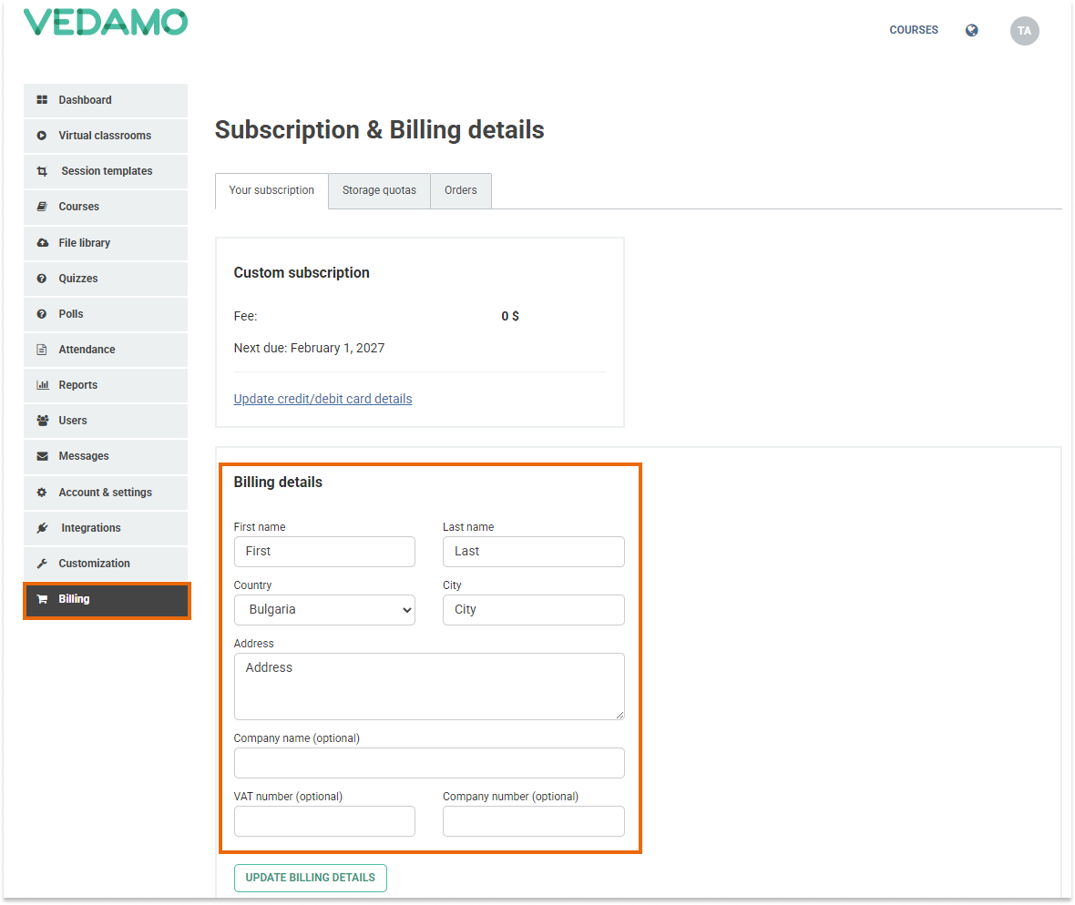Open the language globe icon
1075x905 pixels.
tap(971, 30)
